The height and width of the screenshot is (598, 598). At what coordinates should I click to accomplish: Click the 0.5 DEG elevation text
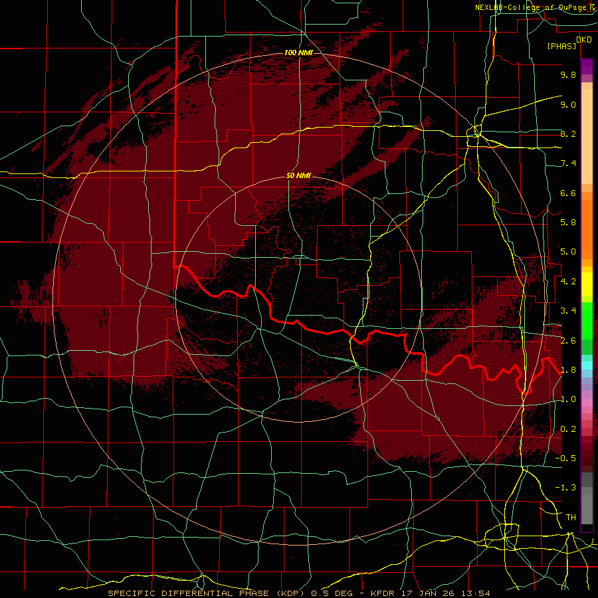tap(332, 593)
